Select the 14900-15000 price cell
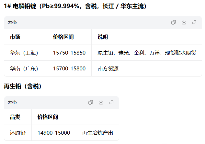This screenshot has height=144, width=205. click(x=54, y=133)
